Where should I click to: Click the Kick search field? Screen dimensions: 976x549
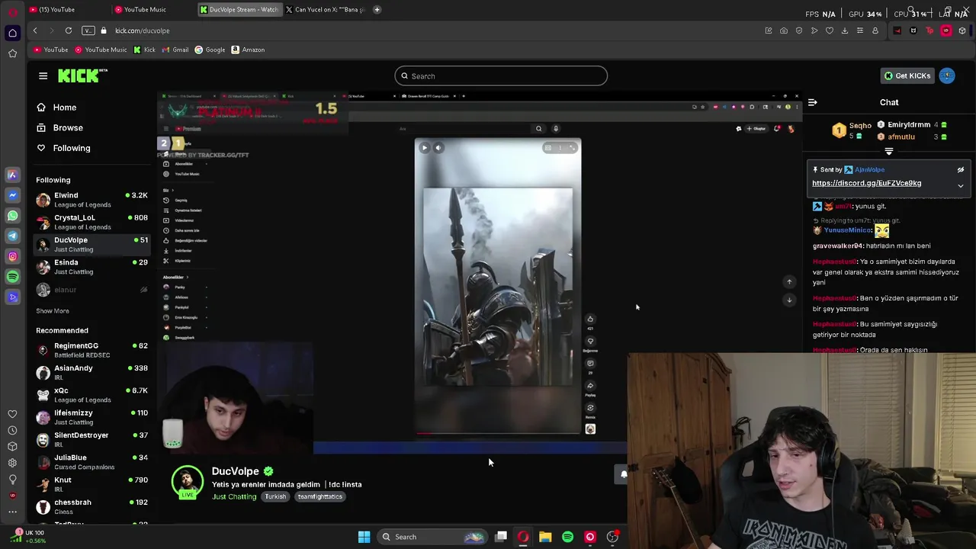(501, 76)
